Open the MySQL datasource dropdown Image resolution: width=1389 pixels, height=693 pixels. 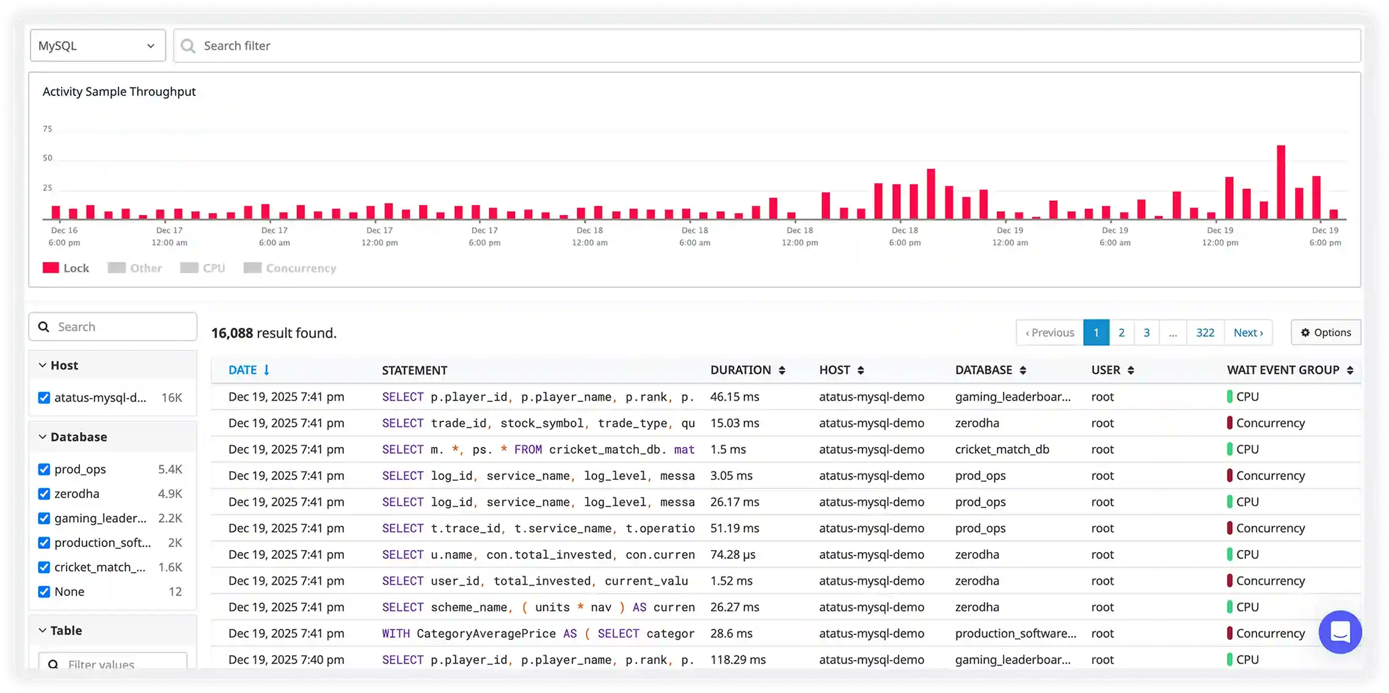point(97,45)
